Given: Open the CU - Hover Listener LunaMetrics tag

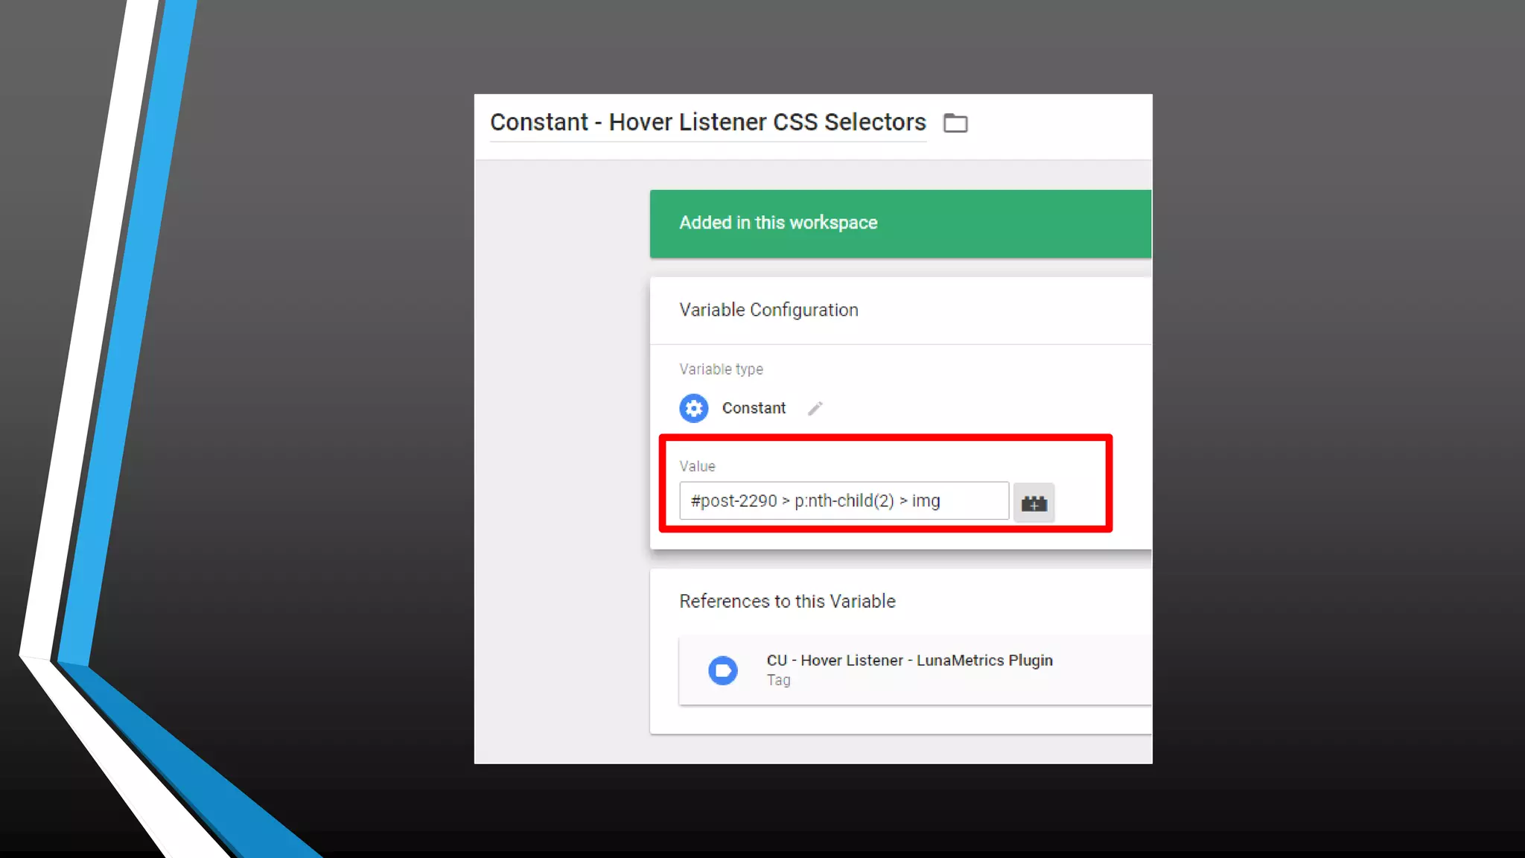Looking at the screenshot, I should point(909,661).
